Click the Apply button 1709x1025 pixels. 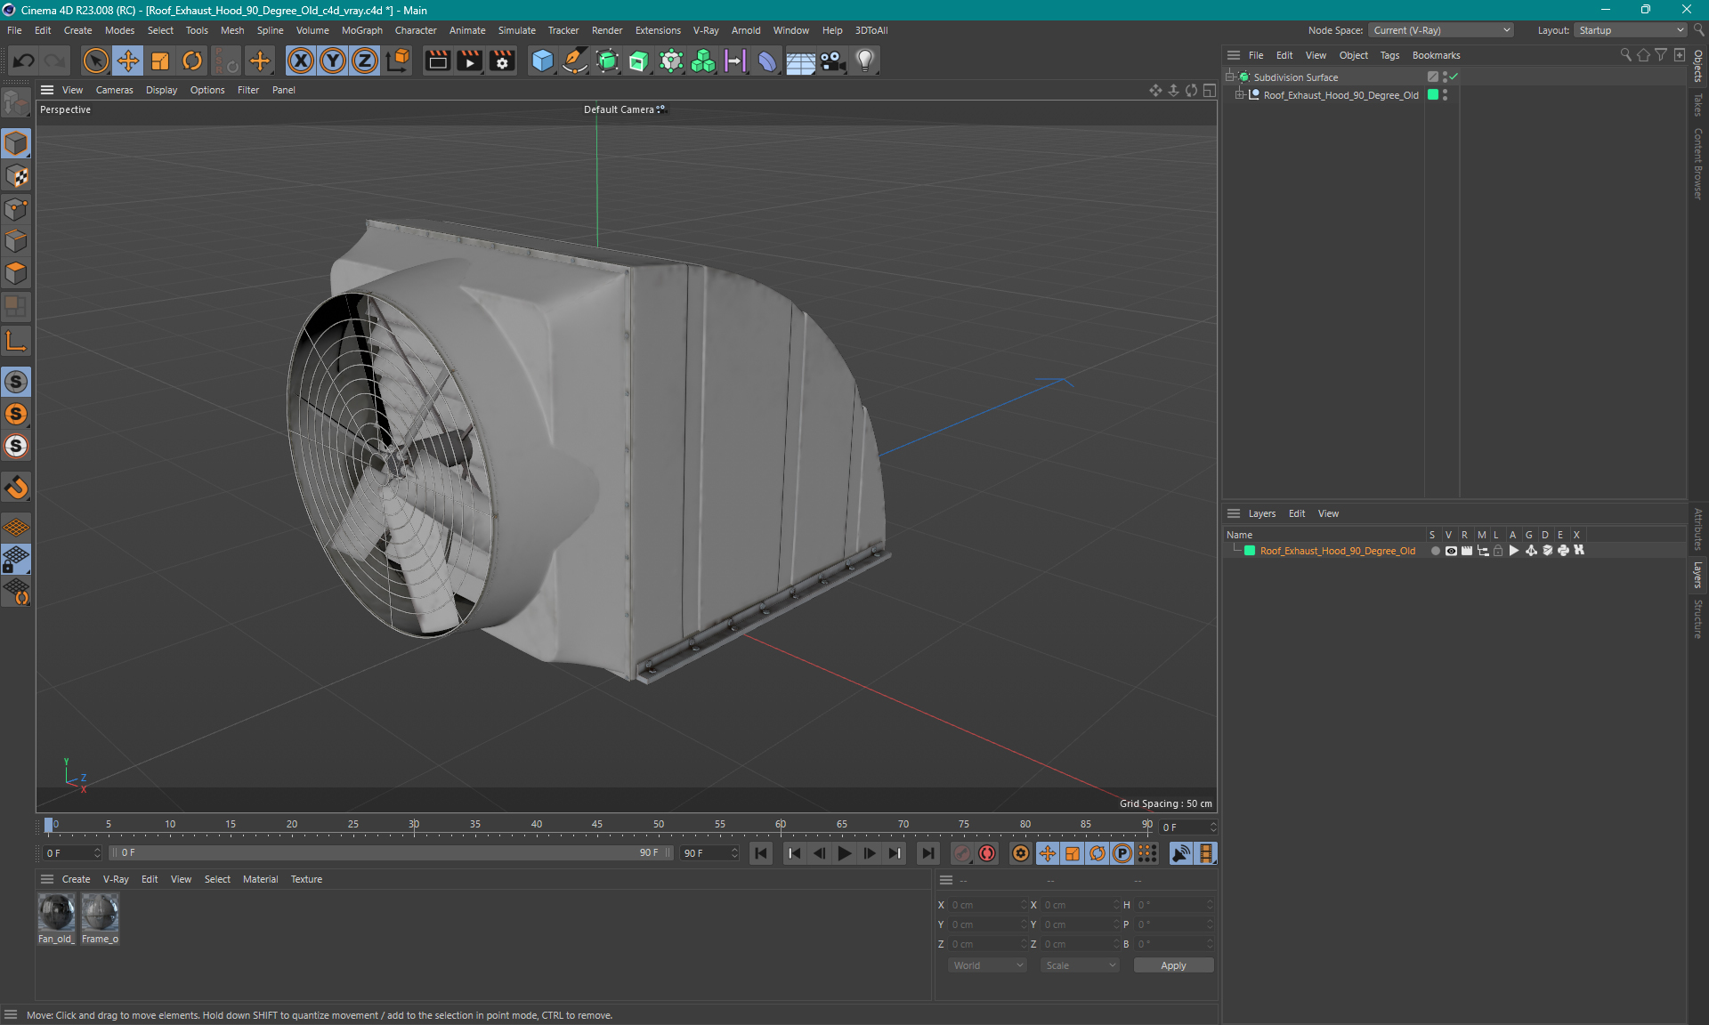pos(1173,965)
